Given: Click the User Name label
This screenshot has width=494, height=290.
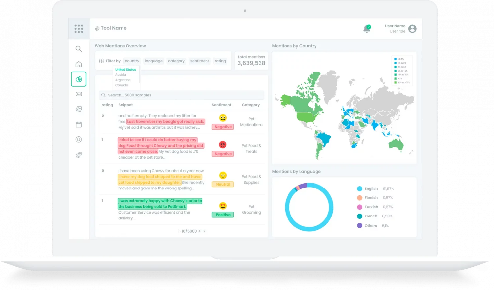Looking at the screenshot, I should 395,26.
